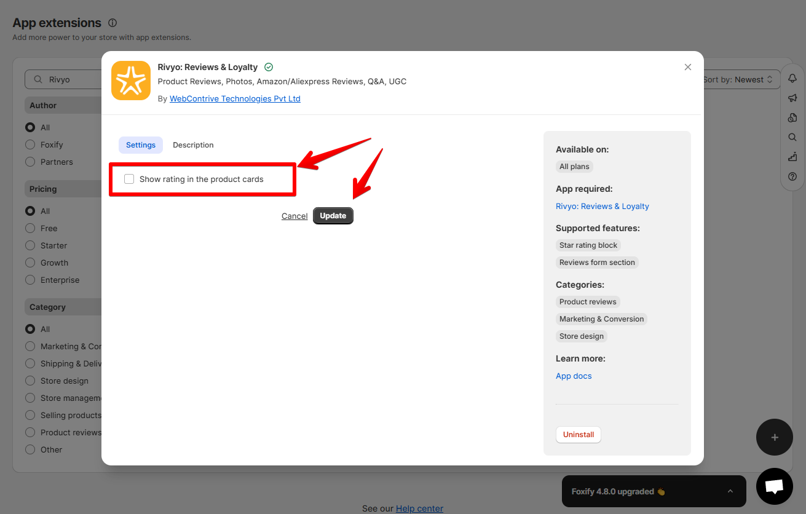Click the Update button
This screenshot has height=514, width=806.
click(333, 216)
